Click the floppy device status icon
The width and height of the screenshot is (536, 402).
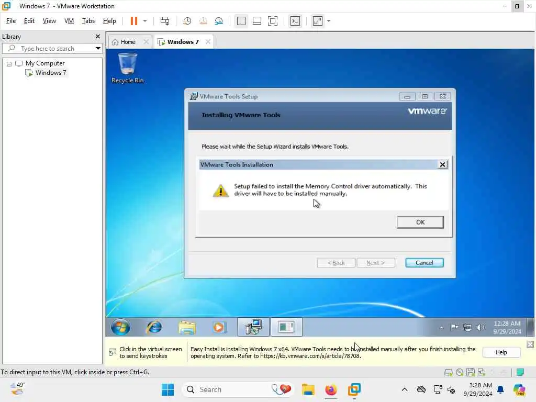[x=471, y=372]
